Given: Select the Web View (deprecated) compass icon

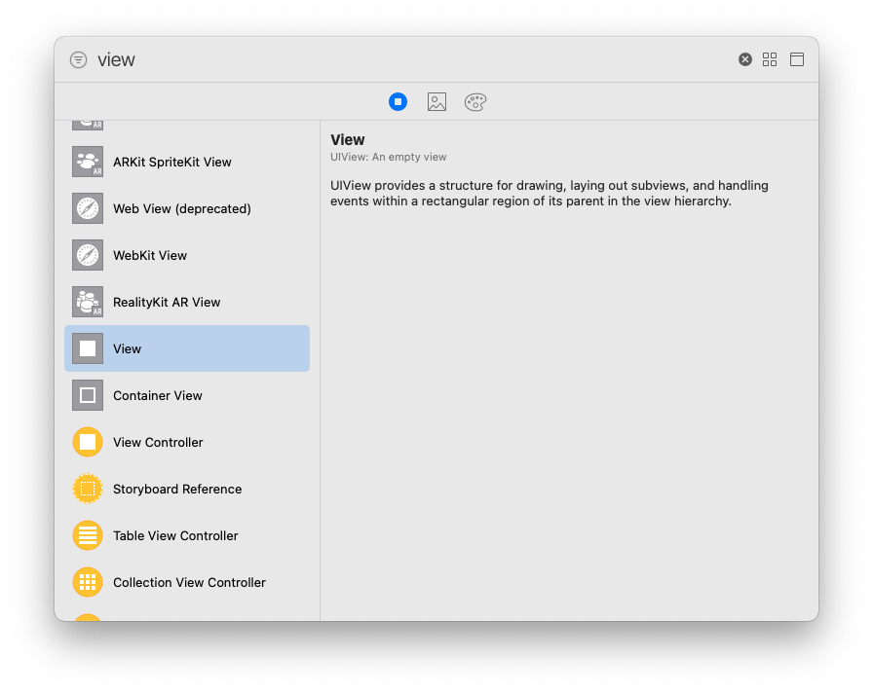Looking at the screenshot, I should 88,208.
